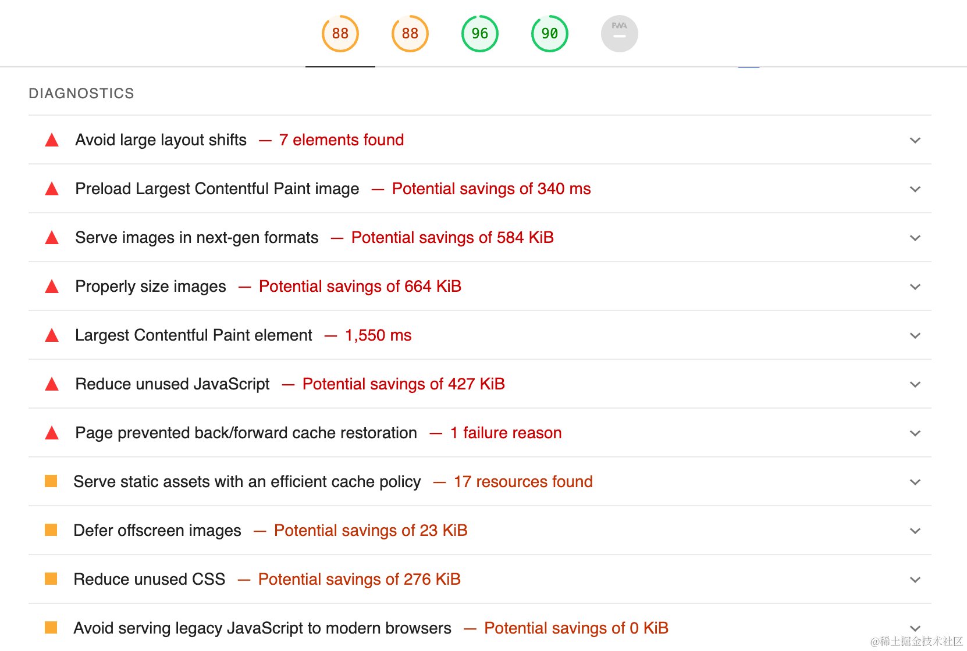Click Reduce unused CSS title
The width and height of the screenshot is (967, 651).
point(149,580)
